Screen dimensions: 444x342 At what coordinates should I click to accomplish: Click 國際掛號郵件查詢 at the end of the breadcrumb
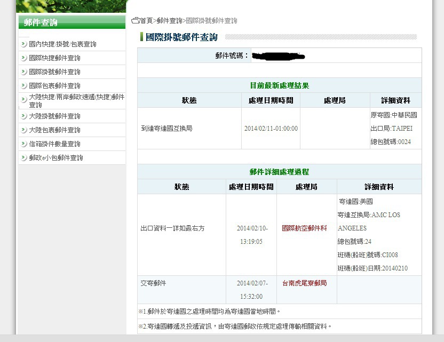[211, 20]
